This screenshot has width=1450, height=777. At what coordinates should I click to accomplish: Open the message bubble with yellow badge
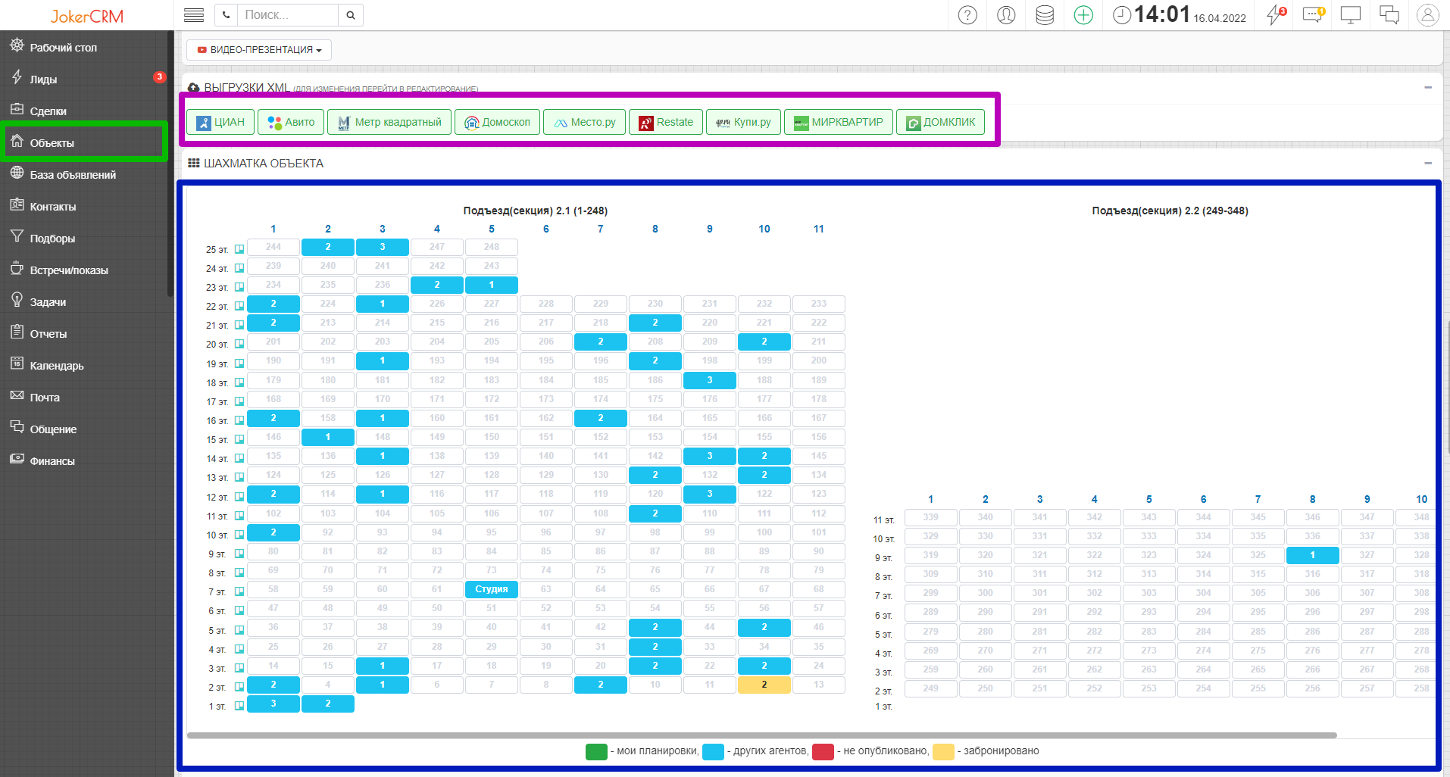pos(1313,15)
